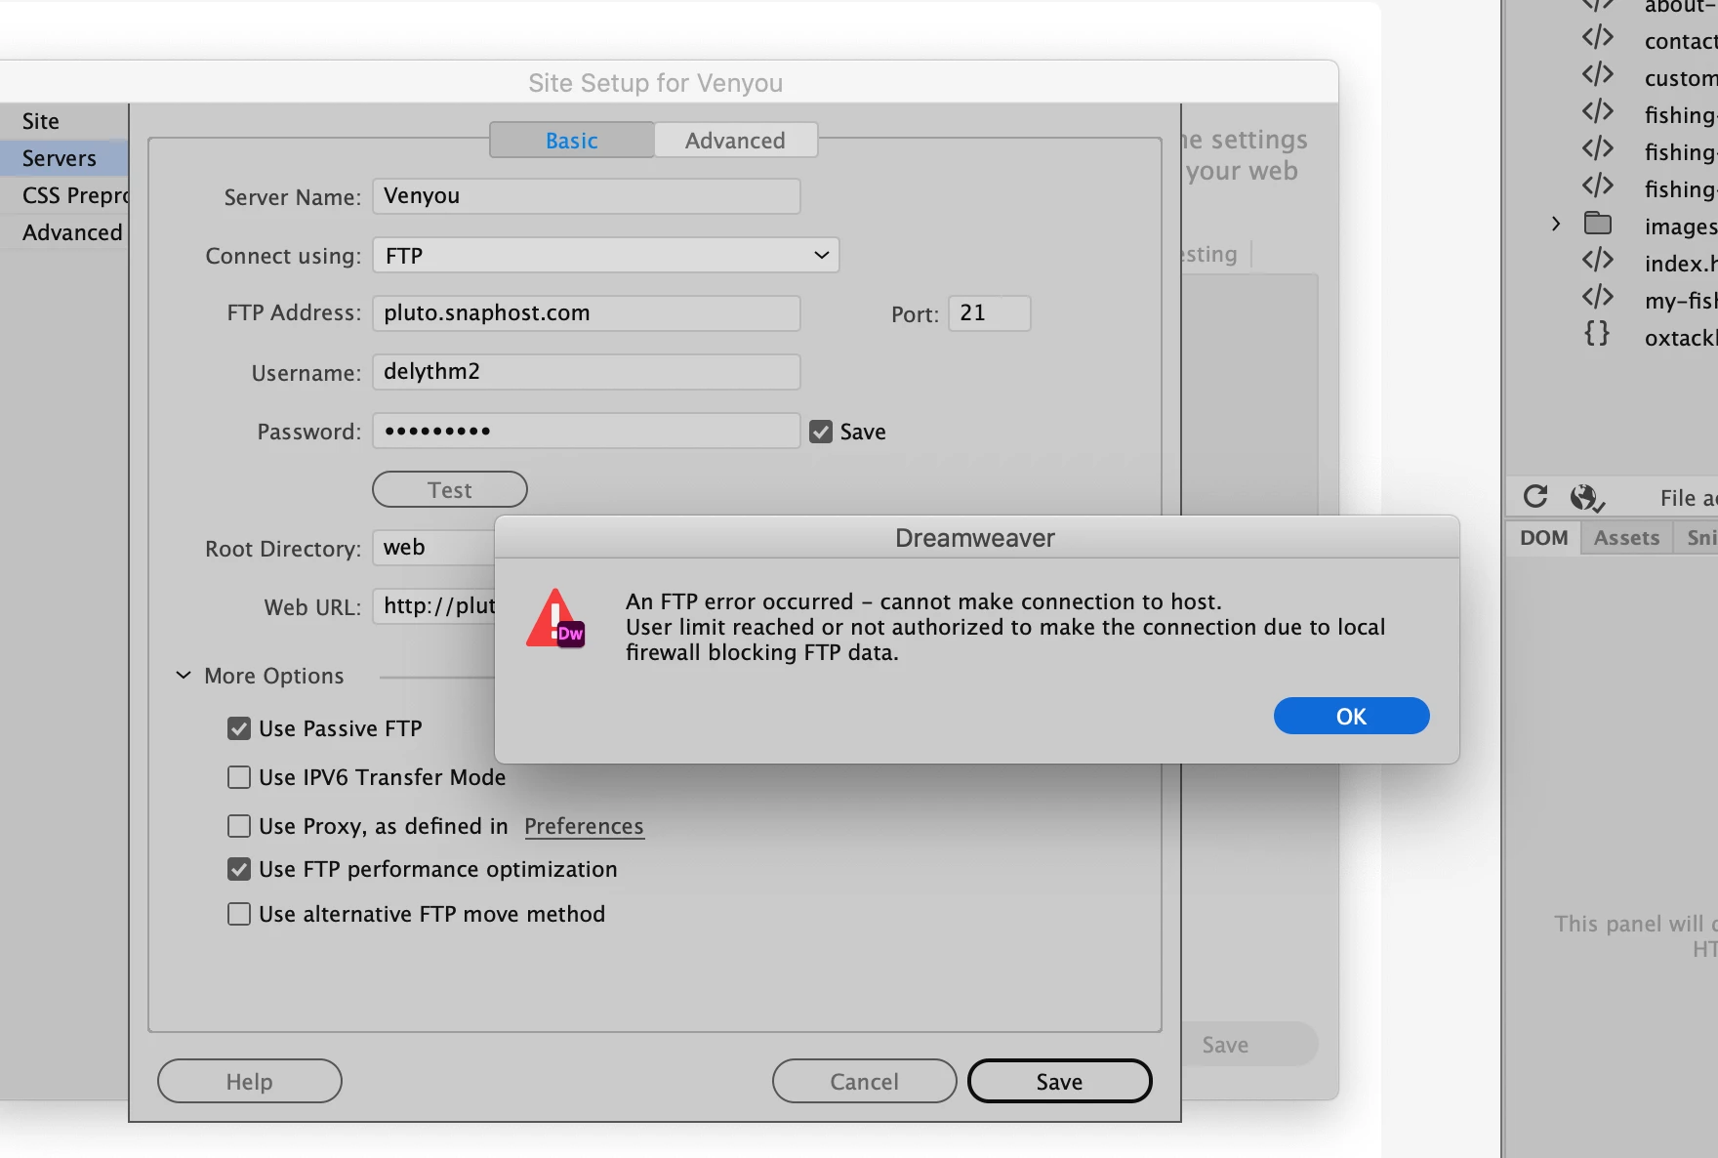The image size is (1718, 1158).
Task: Click the dimmed Save button in Site Setup
Action: pos(1249,1045)
